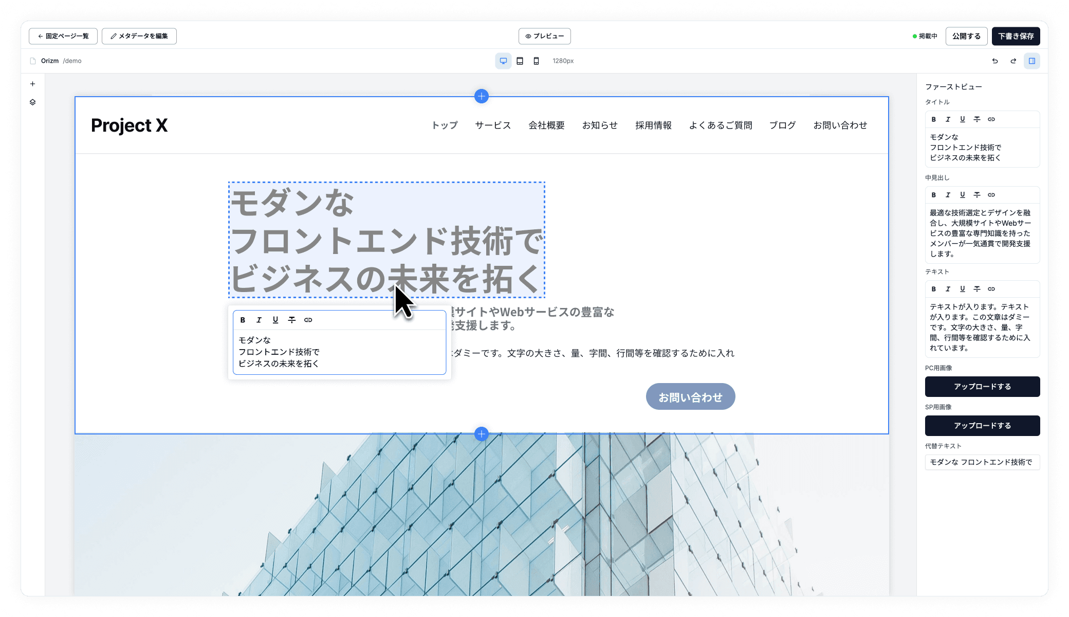Switch to mobile preview mode
Screen dimensions: 1069x617
536,61
